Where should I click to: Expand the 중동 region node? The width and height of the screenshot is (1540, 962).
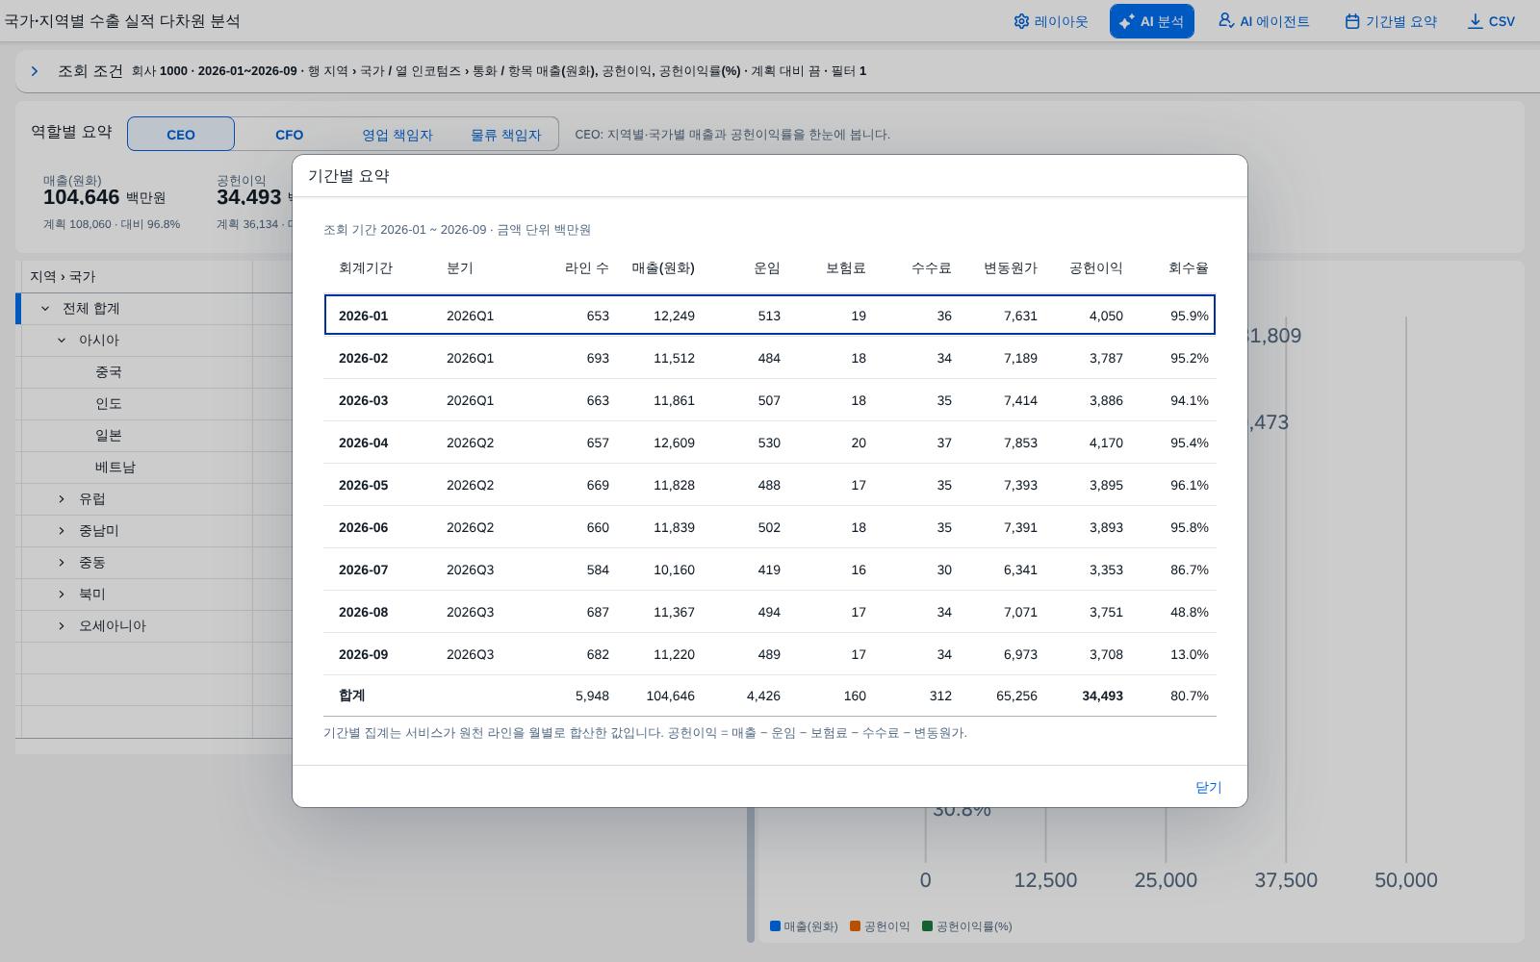click(x=62, y=563)
